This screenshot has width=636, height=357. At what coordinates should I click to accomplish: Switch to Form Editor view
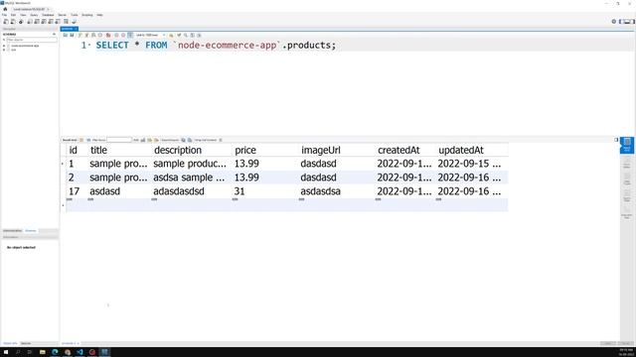point(627,164)
